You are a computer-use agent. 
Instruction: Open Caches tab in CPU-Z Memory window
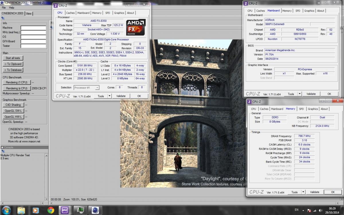pyautogui.click(x=264, y=109)
